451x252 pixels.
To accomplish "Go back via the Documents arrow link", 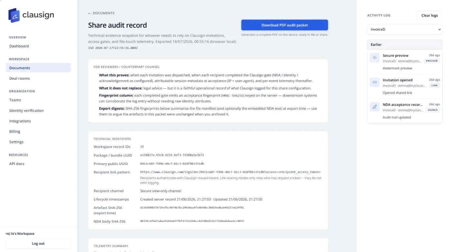I will point(101,13).
